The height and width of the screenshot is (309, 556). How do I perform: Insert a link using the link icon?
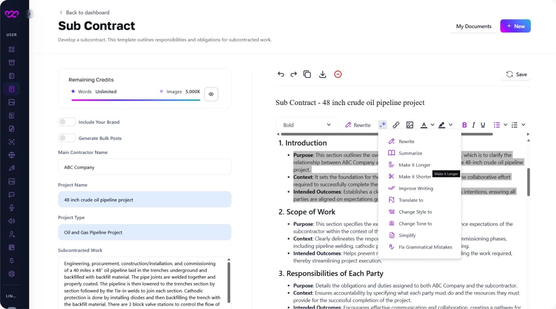(x=396, y=125)
